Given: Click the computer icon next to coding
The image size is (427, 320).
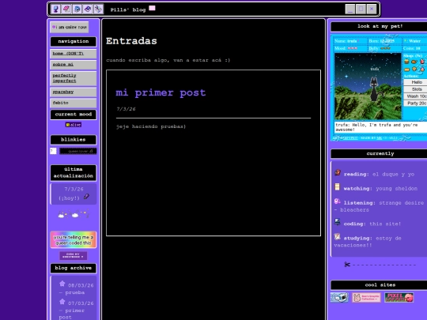Looking at the screenshot, I should coord(337,222).
